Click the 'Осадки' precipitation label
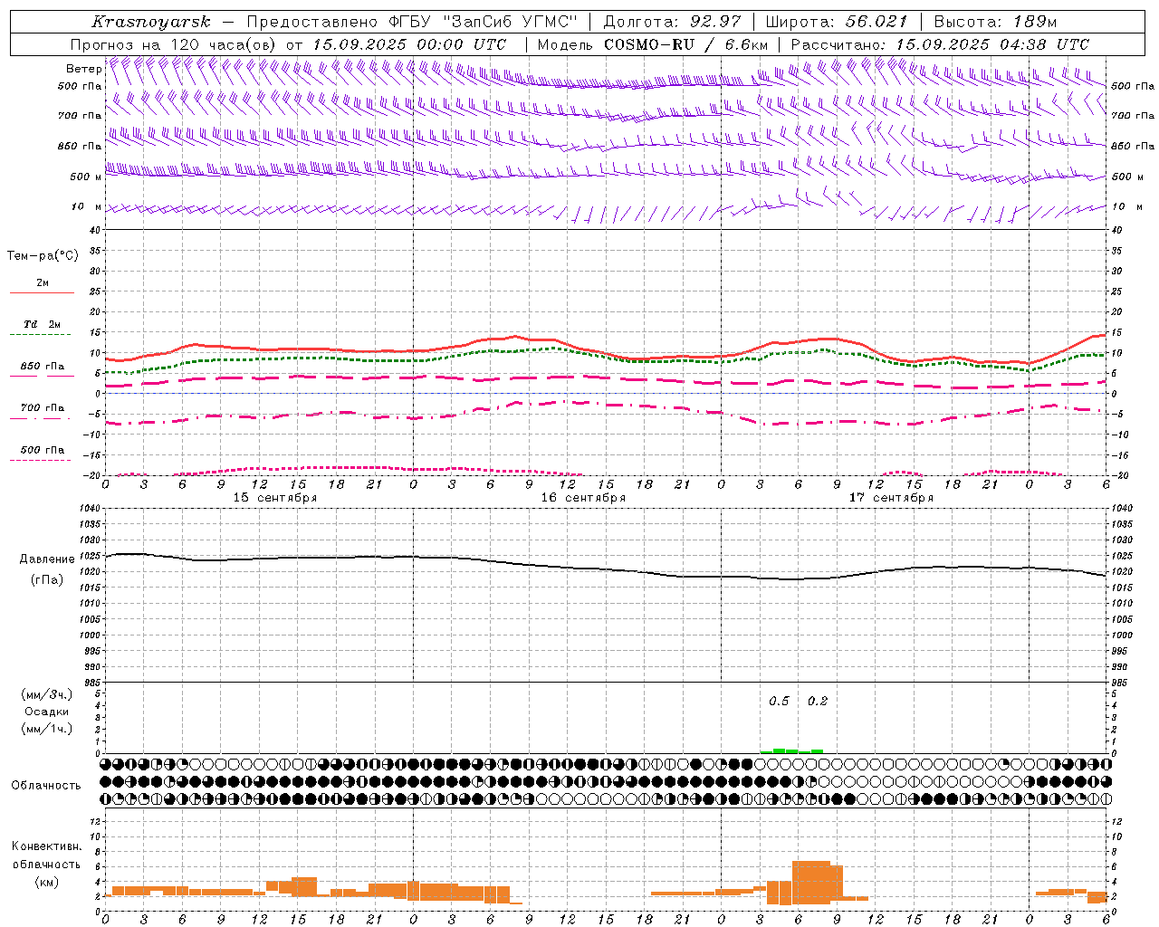The width and height of the screenshot is (1159, 927). click(47, 712)
